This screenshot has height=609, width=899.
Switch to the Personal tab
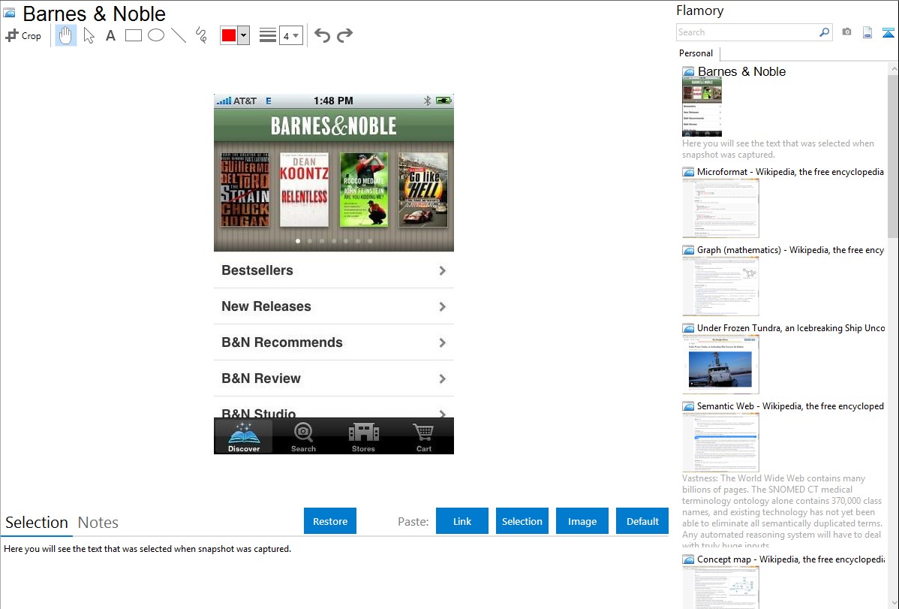(x=696, y=53)
